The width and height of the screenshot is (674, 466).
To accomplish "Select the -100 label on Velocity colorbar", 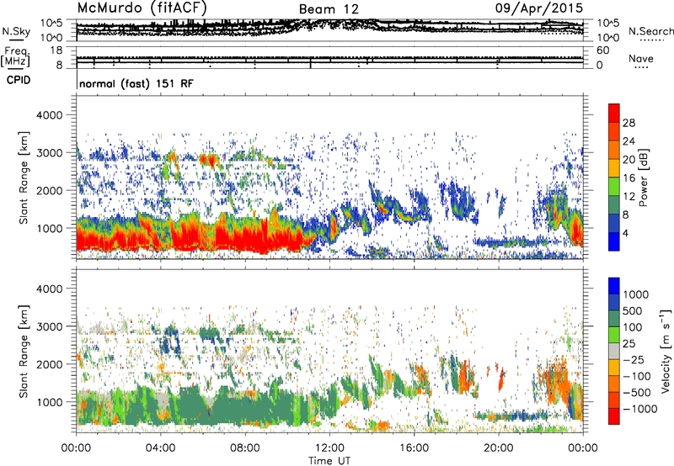I will click(x=637, y=376).
